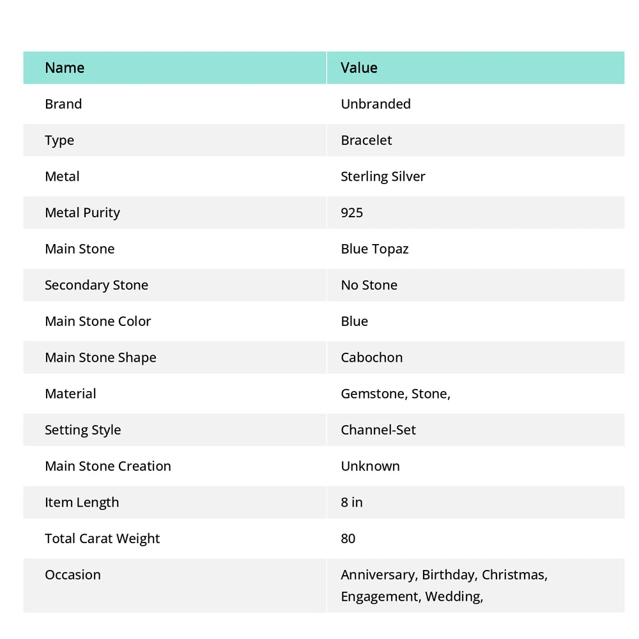Click the Gemstone, Stone material value
The width and height of the screenshot is (639, 639).
pyautogui.click(x=395, y=394)
